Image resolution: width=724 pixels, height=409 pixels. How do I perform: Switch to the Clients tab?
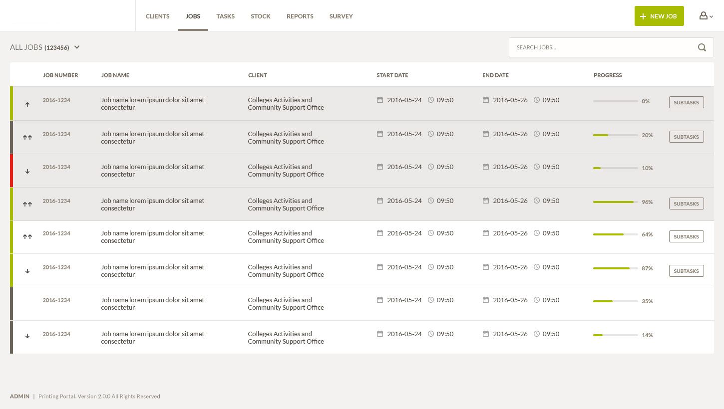pyautogui.click(x=157, y=16)
